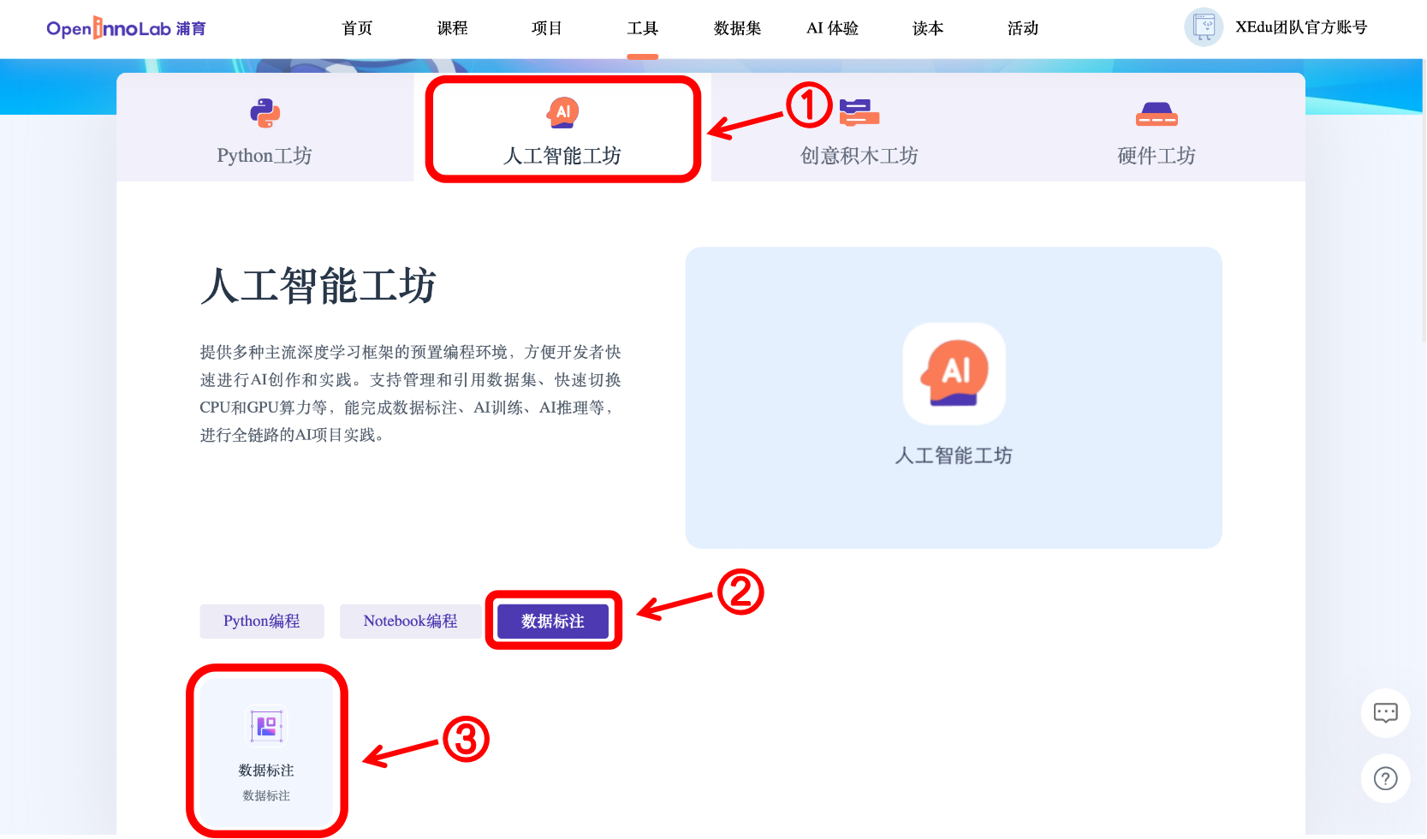
Task: Switch to the 创意积木工坊 tab
Action: point(859,128)
